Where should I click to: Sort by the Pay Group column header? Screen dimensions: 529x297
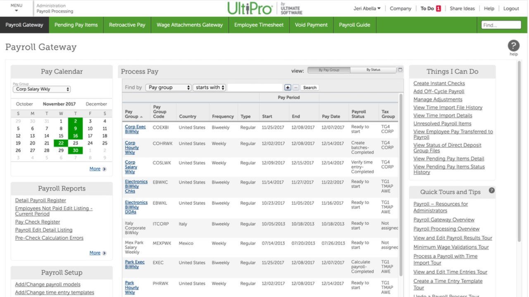[x=133, y=114]
